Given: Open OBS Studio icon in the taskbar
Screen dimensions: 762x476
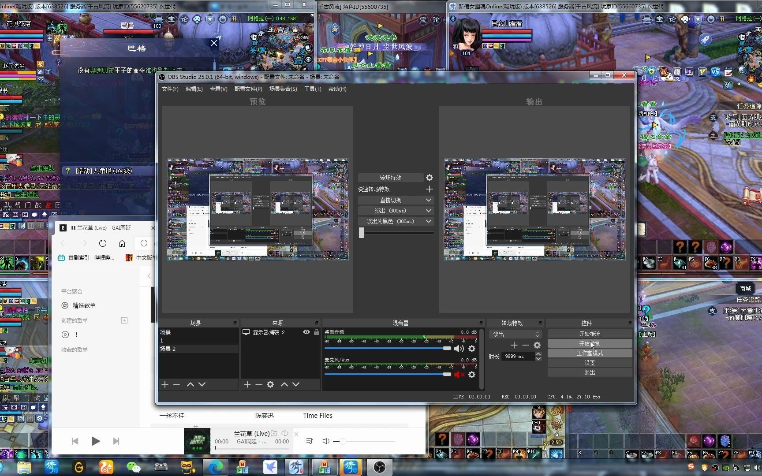Looking at the screenshot, I should tap(379, 467).
